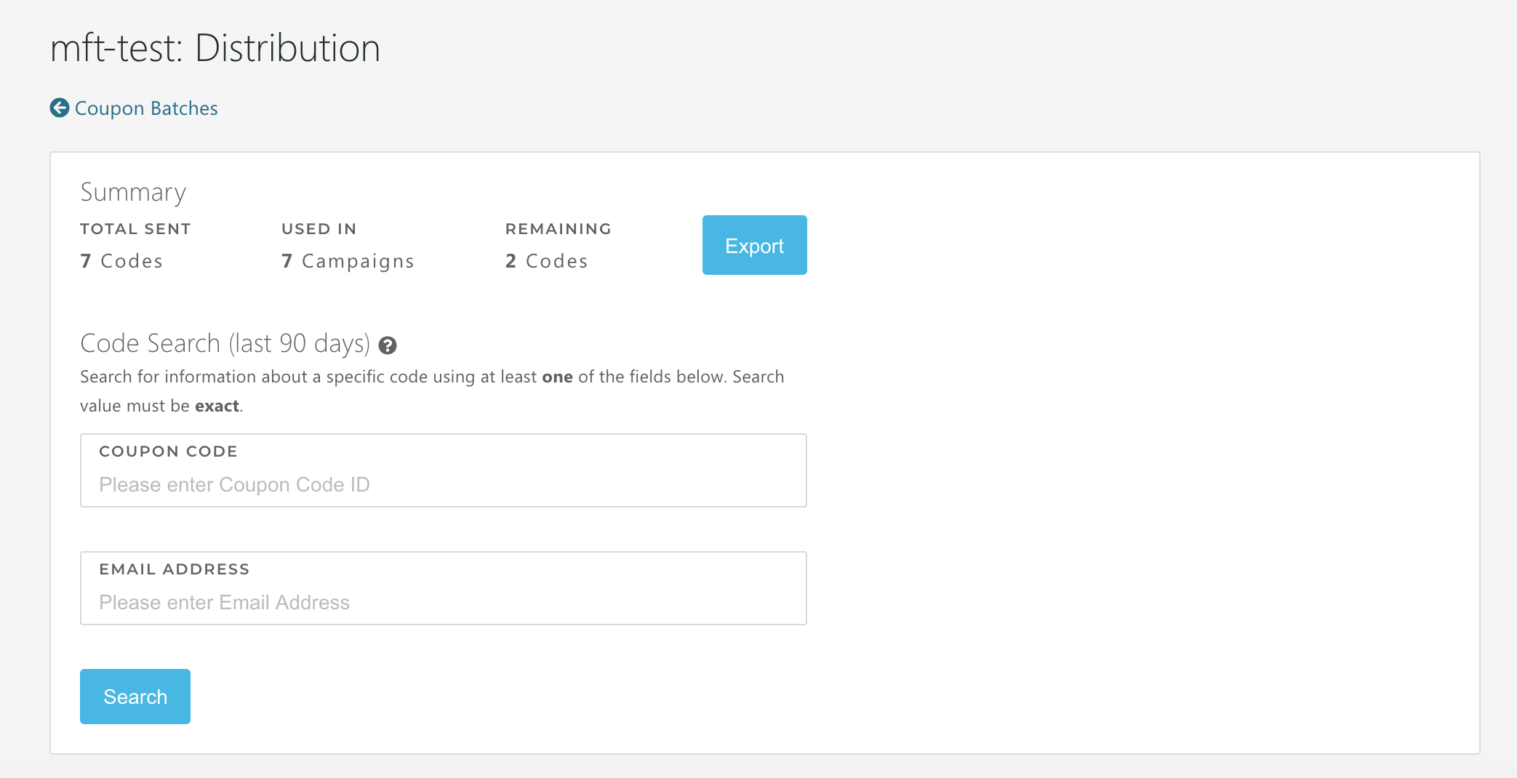The width and height of the screenshot is (1517, 778).
Task: Click the '7 Codes' total sent value
Action: [121, 261]
